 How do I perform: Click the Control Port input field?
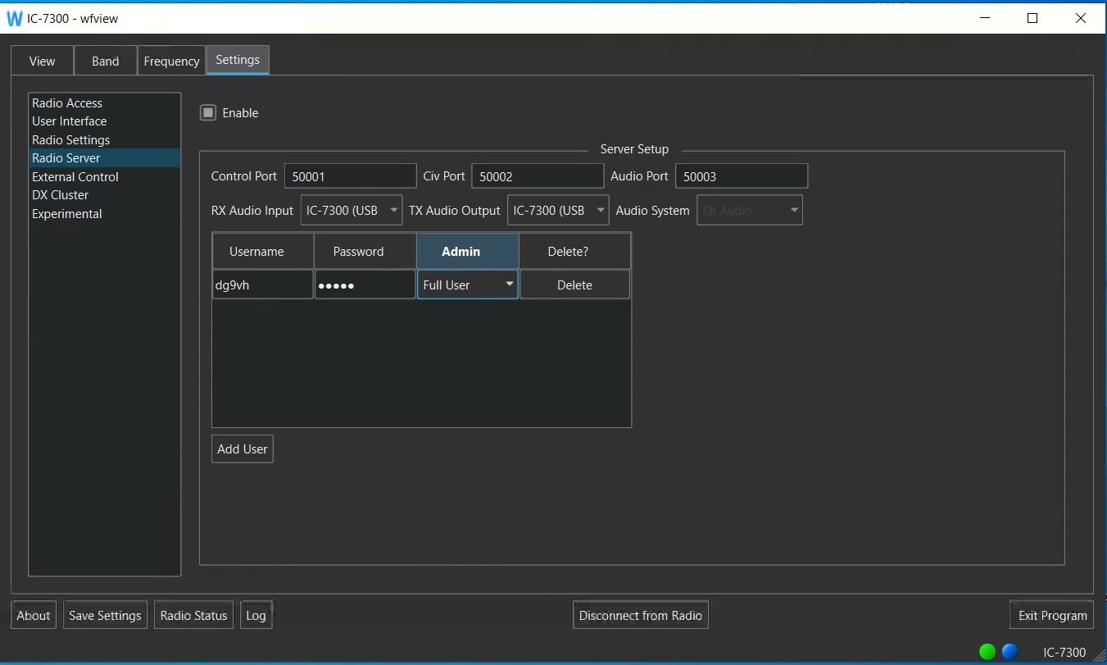pyautogui.click(x=350, y=176)
